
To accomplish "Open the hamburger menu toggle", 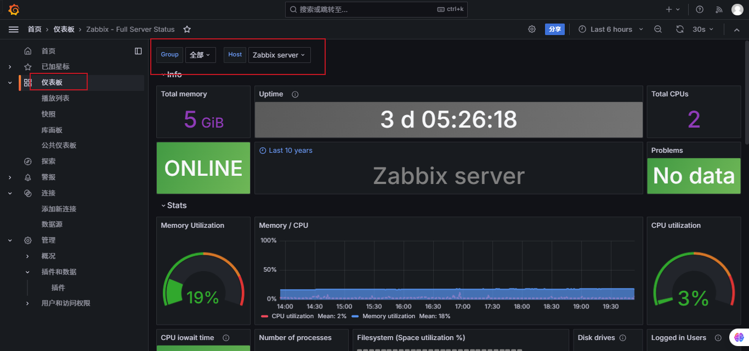I will (14, 30).
